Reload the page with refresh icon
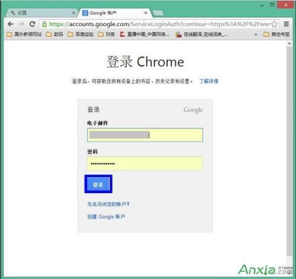Screen dimensions: 296x279 click(x=33, y=24)
